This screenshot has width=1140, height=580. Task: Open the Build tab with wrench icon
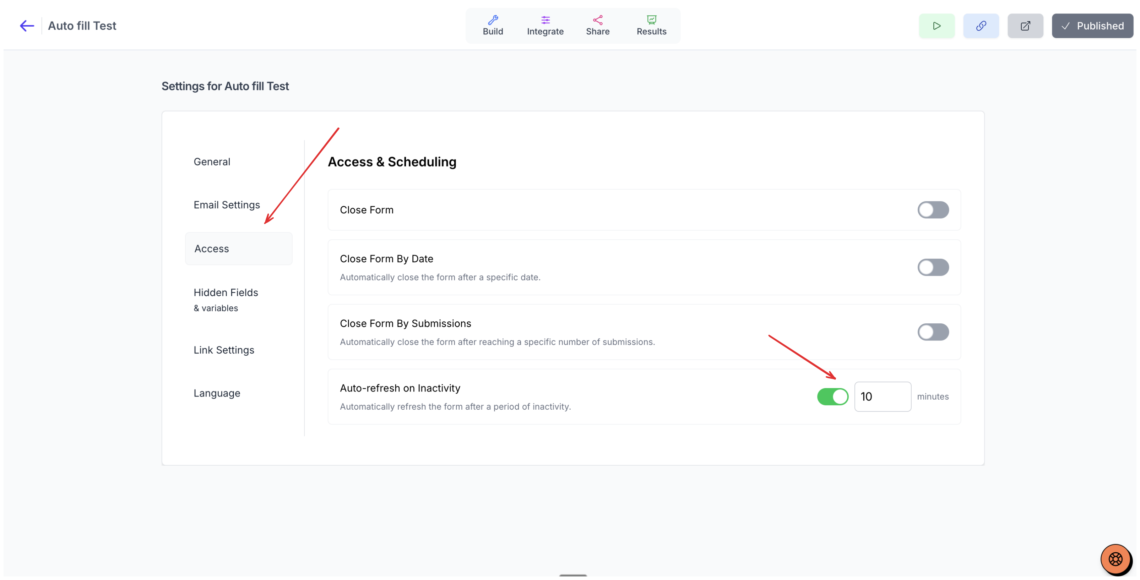coord(493,26)
